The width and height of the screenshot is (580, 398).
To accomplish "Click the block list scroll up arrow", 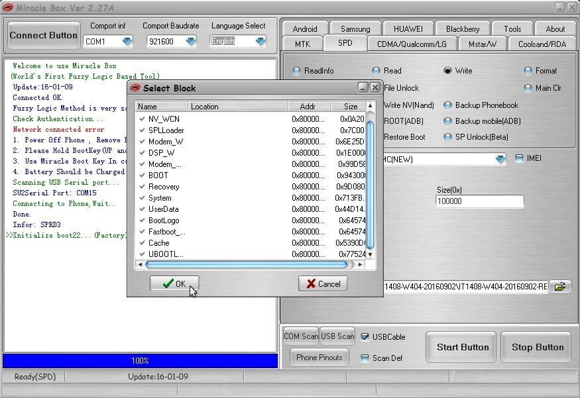I will coord(370,106).
